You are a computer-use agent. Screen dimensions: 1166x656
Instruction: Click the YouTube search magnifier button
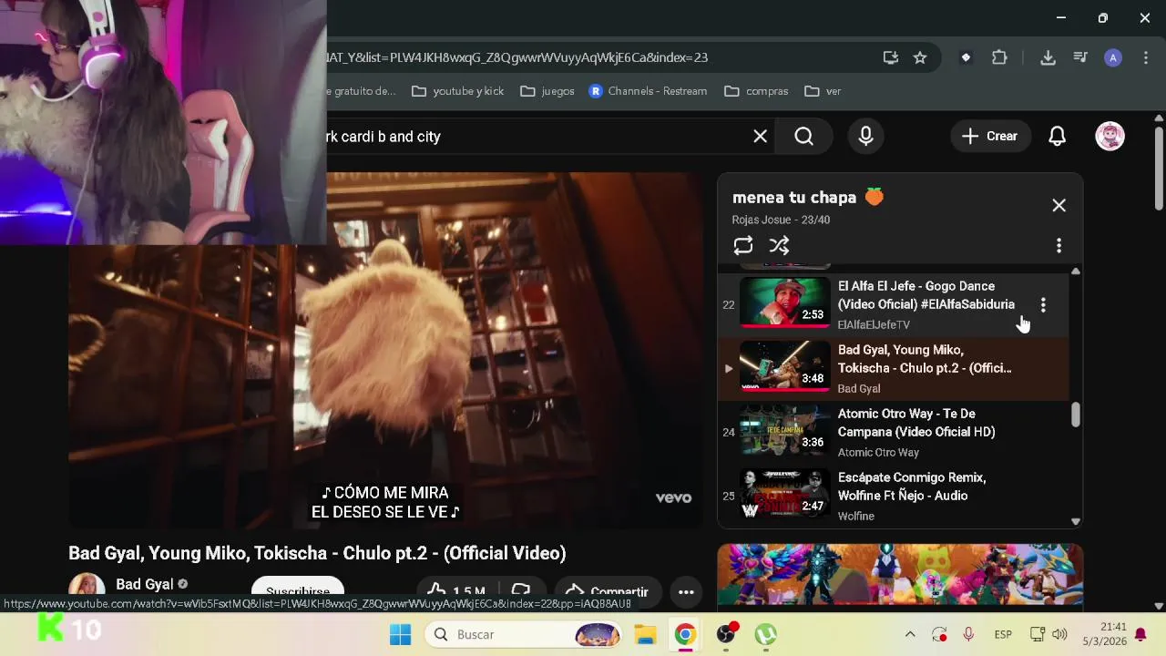pos(803,137)
